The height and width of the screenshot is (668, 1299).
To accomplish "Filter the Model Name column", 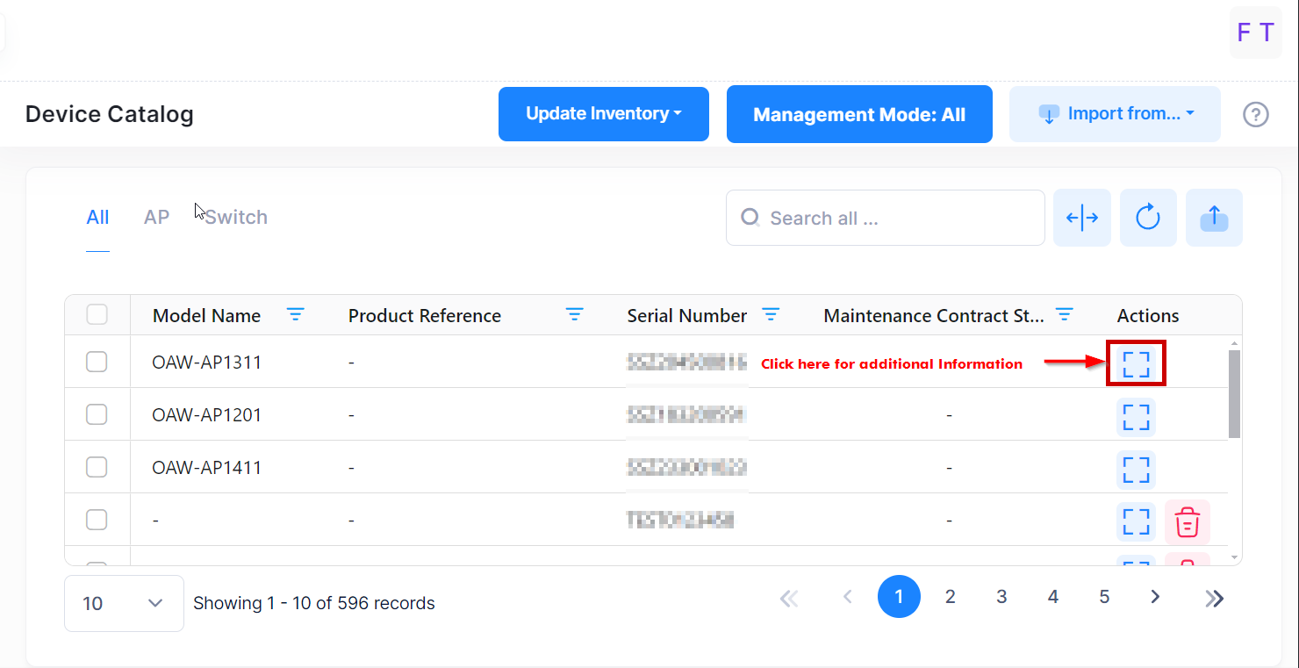I will 296,315.
